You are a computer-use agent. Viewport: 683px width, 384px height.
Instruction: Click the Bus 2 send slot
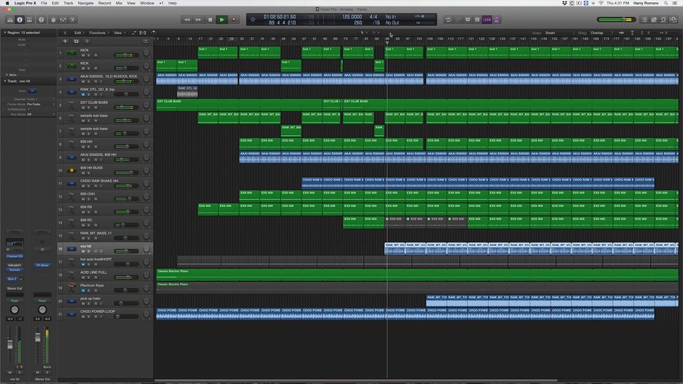12,279
